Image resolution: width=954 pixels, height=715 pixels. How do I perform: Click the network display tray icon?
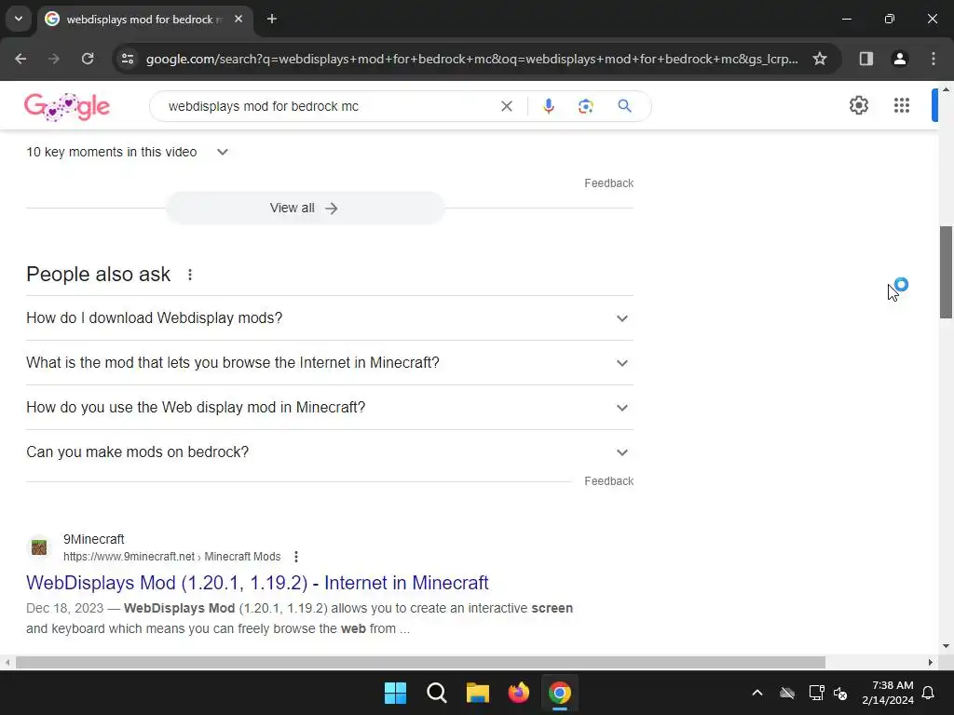click(816, 693)
